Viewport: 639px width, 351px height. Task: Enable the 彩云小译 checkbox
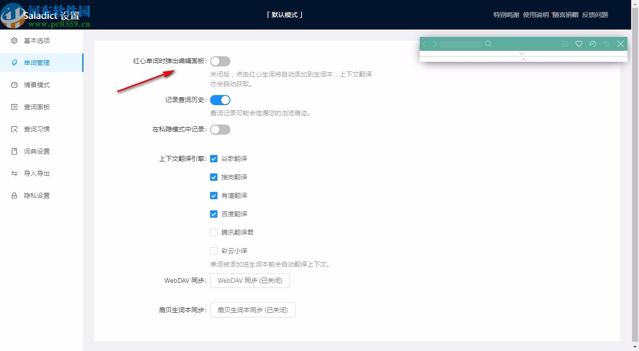tap(214, 250)
